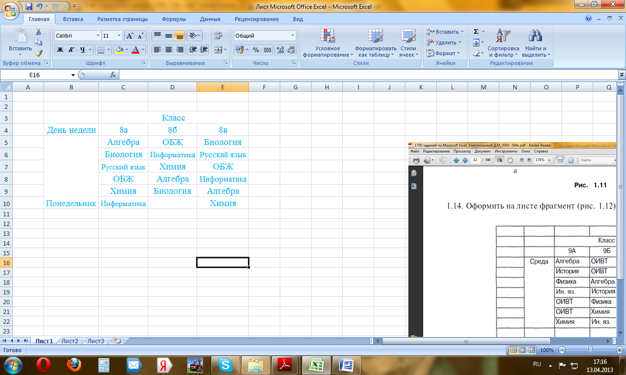The image size is (626, 375).
Task: Click the Insert Function fx icon
Action: pos(113,75)
